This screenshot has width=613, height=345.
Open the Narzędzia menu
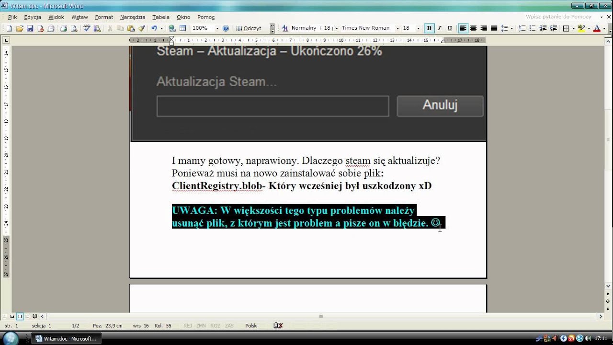coord(133,17)
